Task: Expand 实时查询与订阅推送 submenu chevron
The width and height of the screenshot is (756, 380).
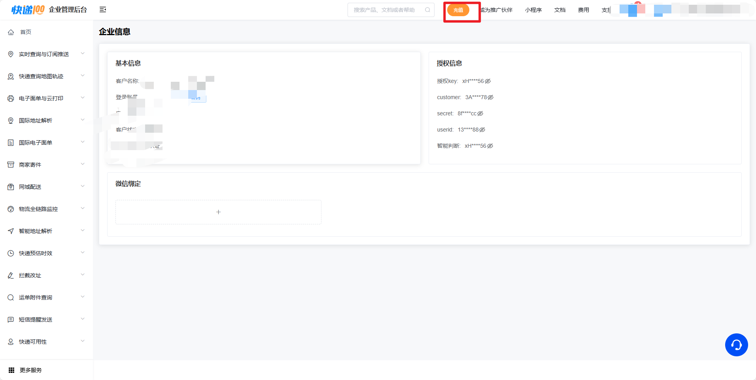Action: coord(83,53)
